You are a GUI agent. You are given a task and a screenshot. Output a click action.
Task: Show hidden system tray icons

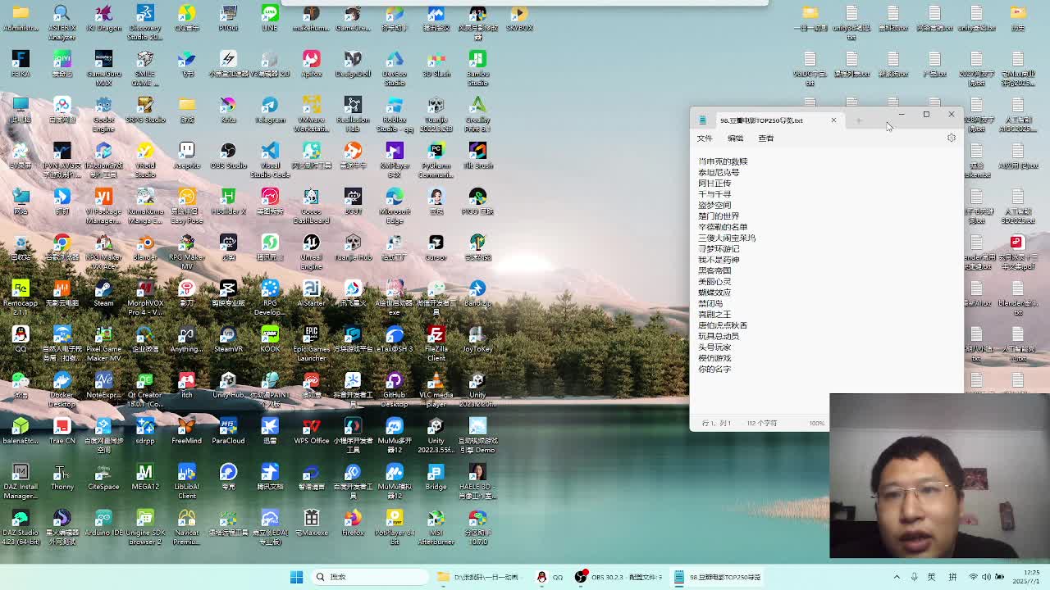897,577
